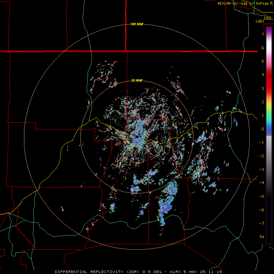Click the -2 dB value on color scale
Screen dimensions: 274x274
click(x=262, y=156)
